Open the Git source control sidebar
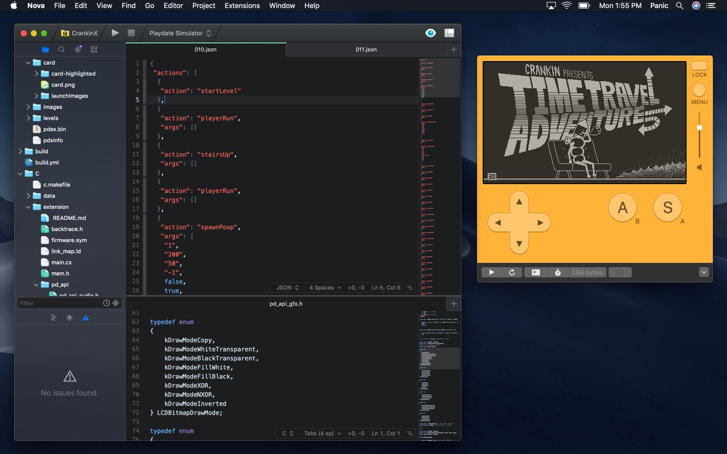Screen dimensions: 727x454 pos(78,50)
